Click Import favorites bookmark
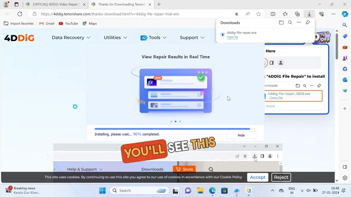 click(x=18, y=23)
